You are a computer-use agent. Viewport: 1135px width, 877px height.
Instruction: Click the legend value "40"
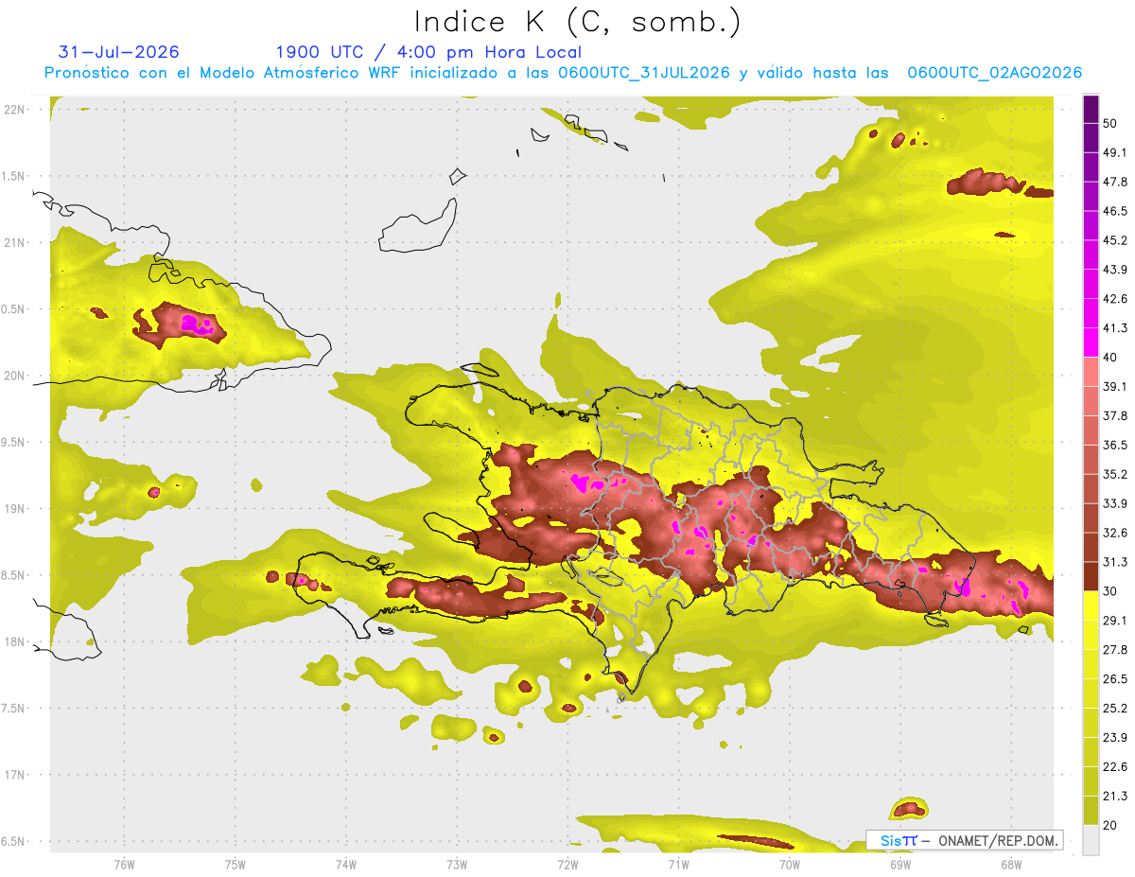pos(1111,358)
